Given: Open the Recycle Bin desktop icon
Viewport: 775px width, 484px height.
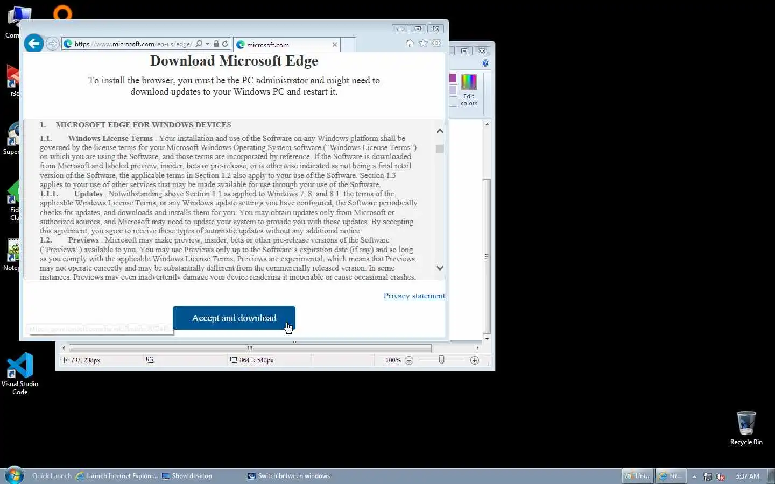Looking at the screenshot, I should (x=746, y=429).
